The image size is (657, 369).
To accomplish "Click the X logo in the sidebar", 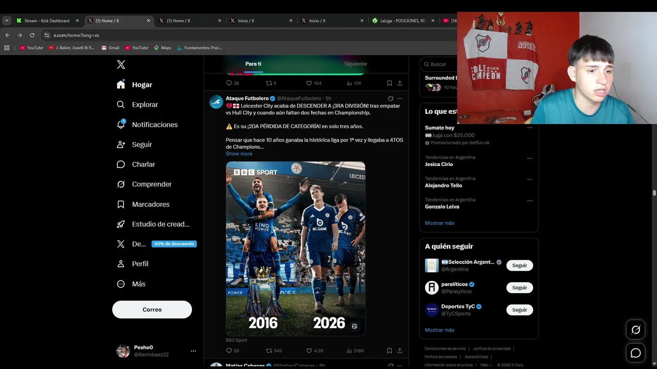I will [121, 65].
